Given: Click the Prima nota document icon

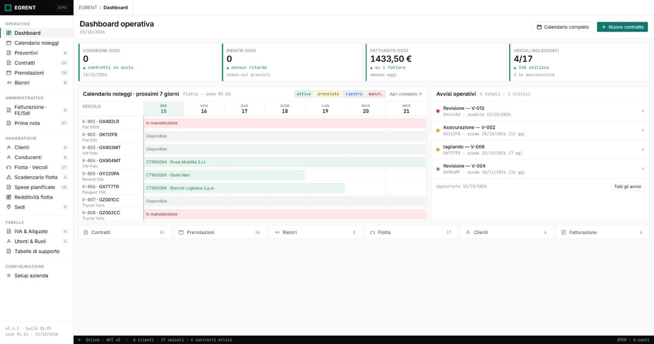Looking at the screenshot, I should 9,123.
